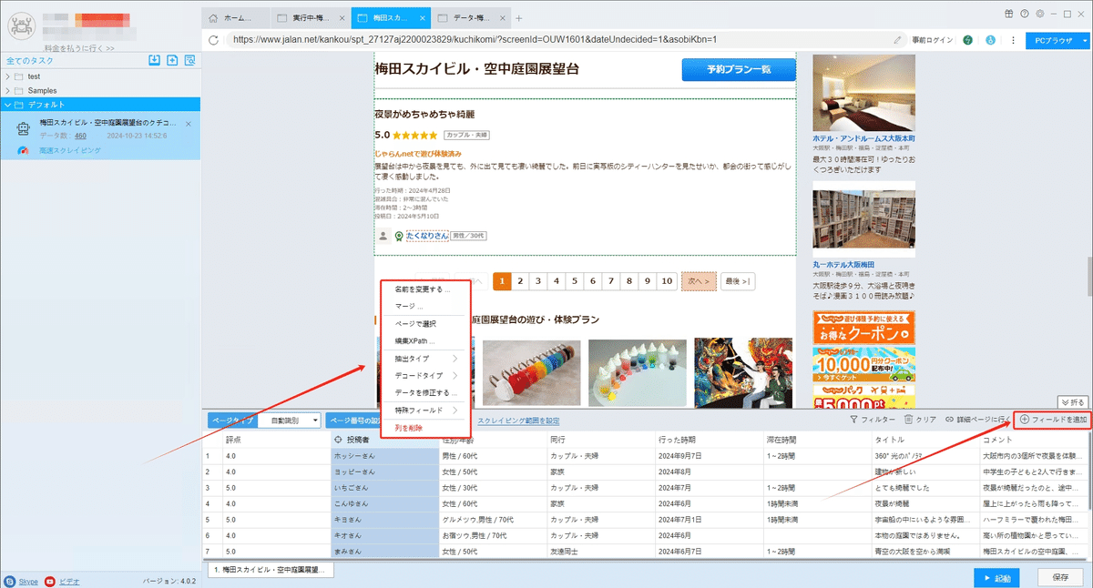Click the search tasks icon
Screen dimensions: 1093x588
[x=189, y=60]
